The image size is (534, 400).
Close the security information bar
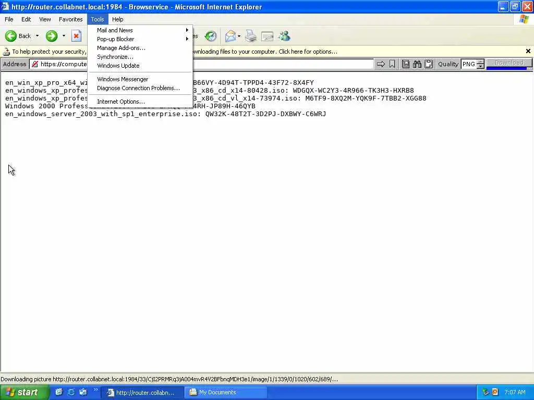(528, 51)
